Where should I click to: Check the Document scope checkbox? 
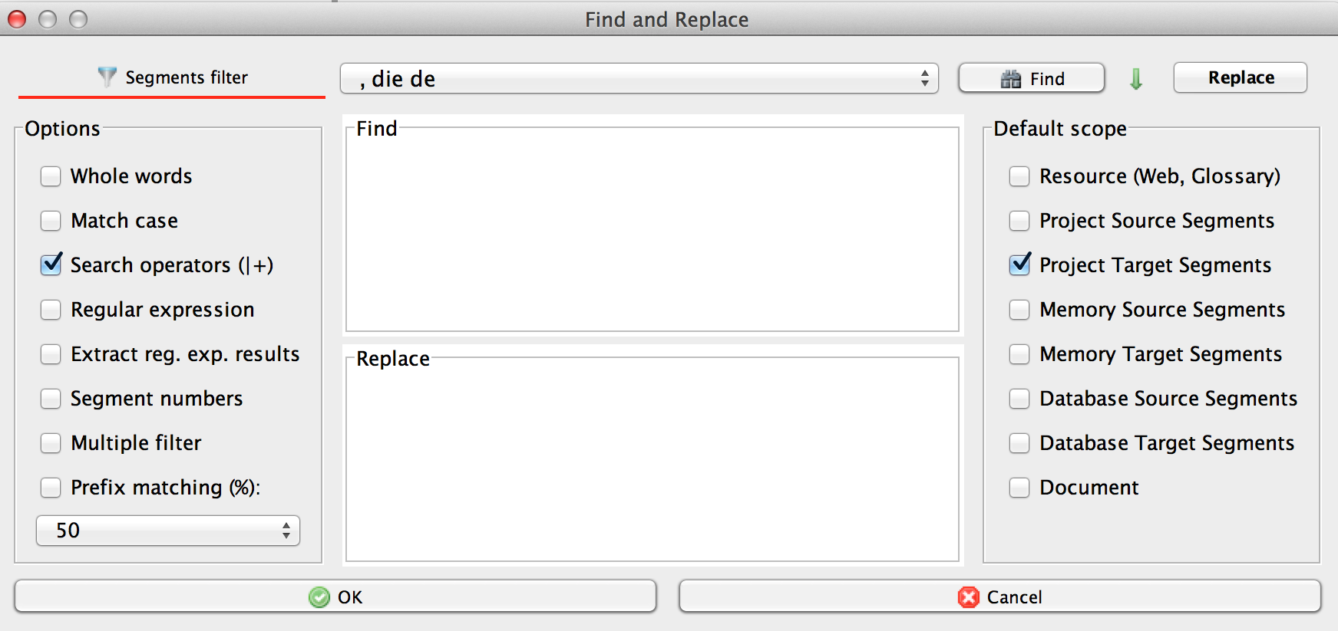pyautogui.click(x=1019, y=488)
